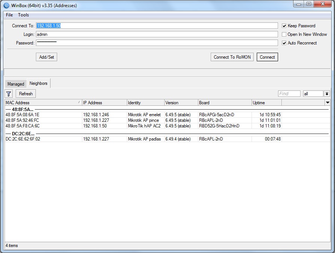Sort by Version column header
Viewport: 335px width, 253px height.
coord(182,103)
